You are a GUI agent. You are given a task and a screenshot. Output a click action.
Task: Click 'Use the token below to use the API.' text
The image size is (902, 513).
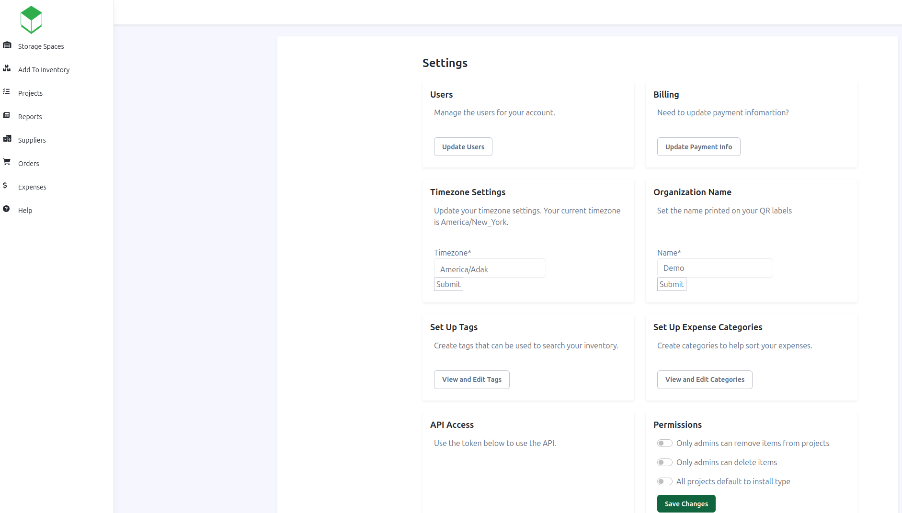[x=495, y=443]
